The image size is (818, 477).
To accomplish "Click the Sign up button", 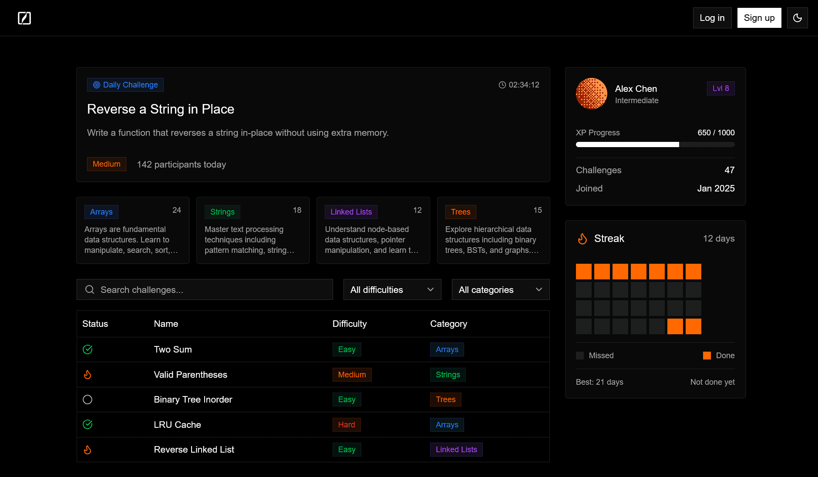I will point(759,18).
